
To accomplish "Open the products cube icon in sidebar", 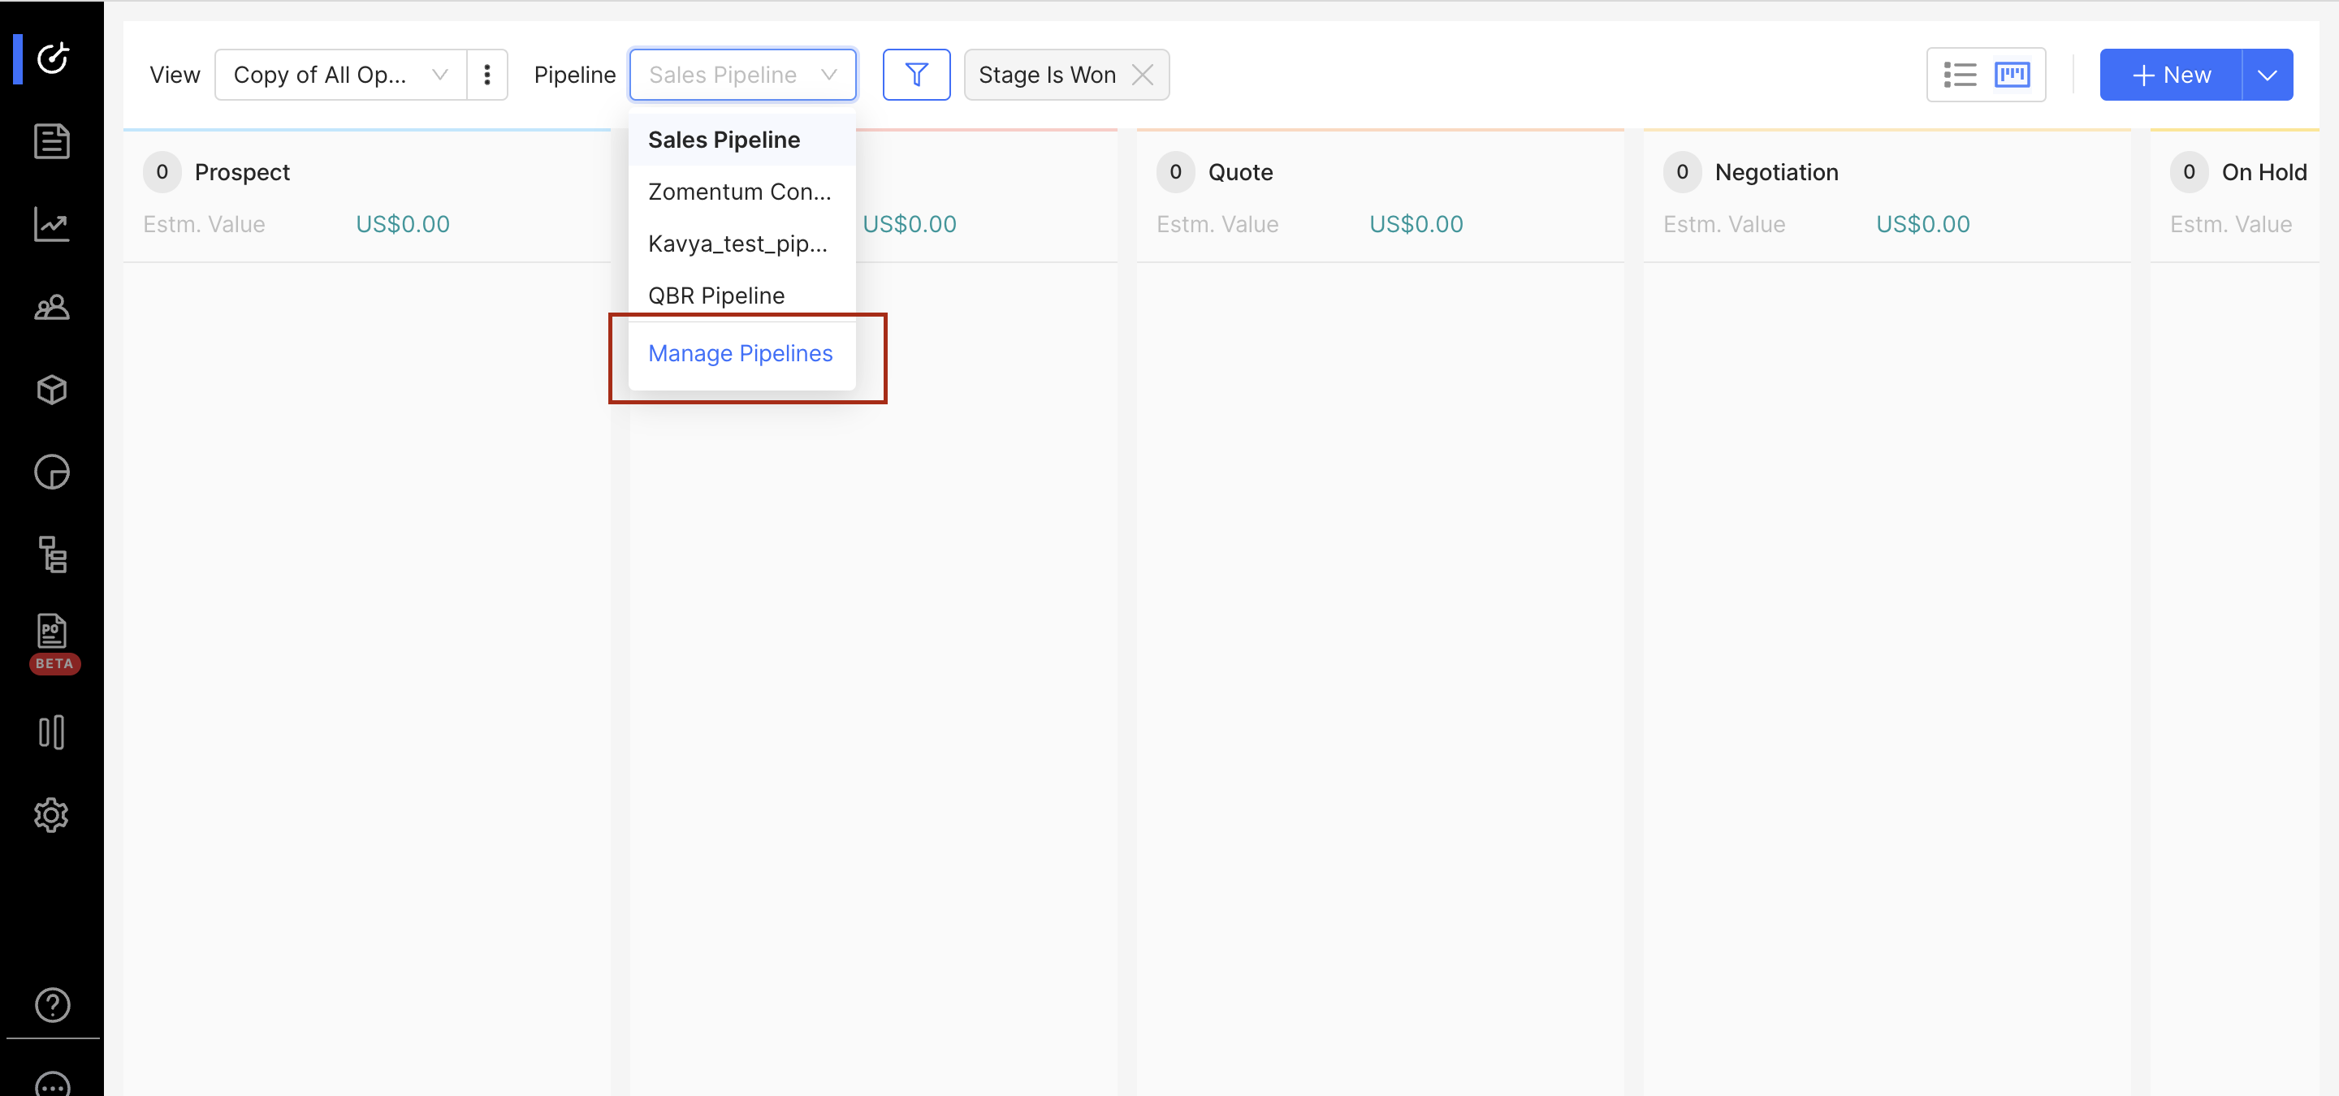I will point(52,391).
